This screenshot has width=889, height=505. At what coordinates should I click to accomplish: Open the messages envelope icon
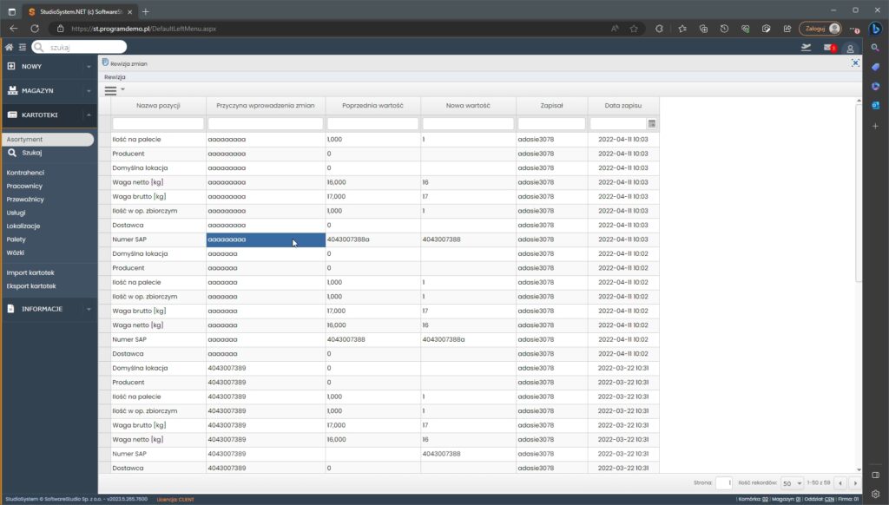tap(829, 48)
